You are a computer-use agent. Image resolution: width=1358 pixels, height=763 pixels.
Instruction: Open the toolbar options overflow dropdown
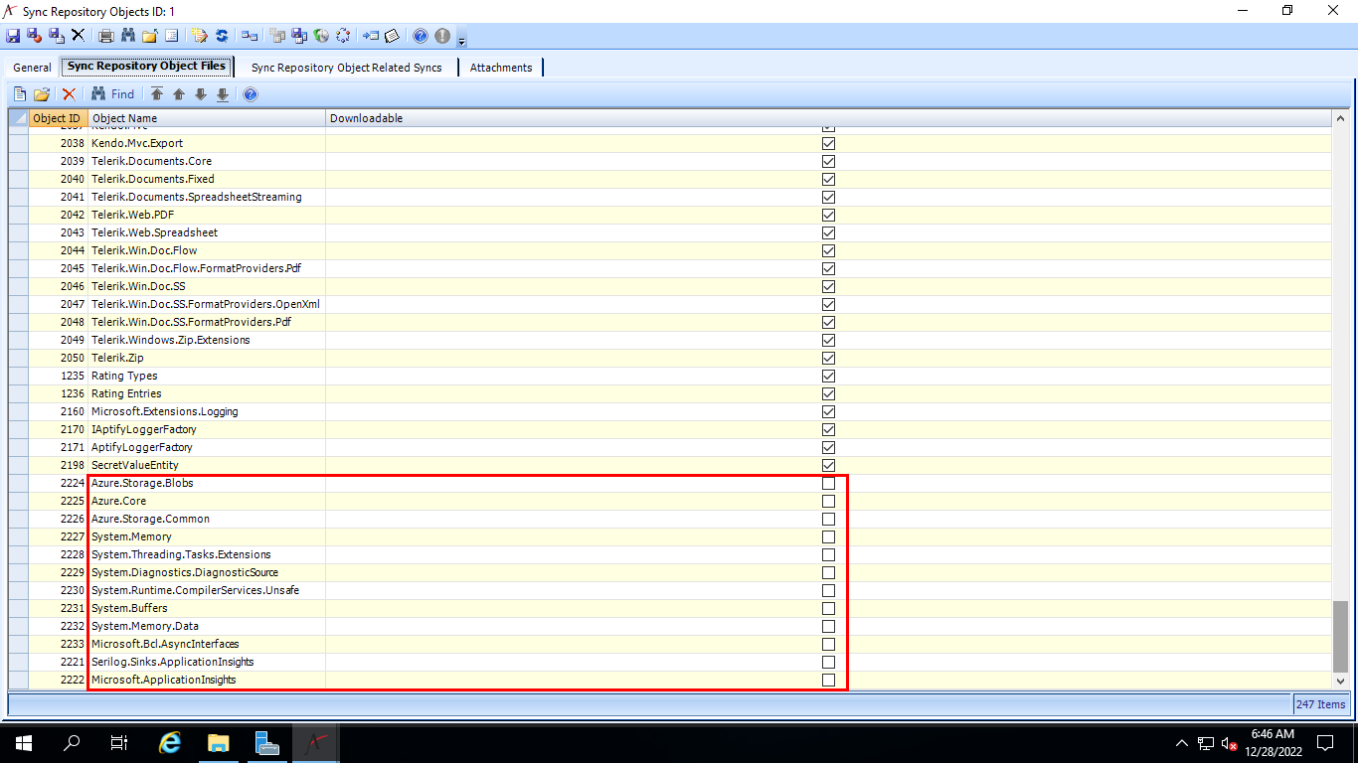coord(462,40)
